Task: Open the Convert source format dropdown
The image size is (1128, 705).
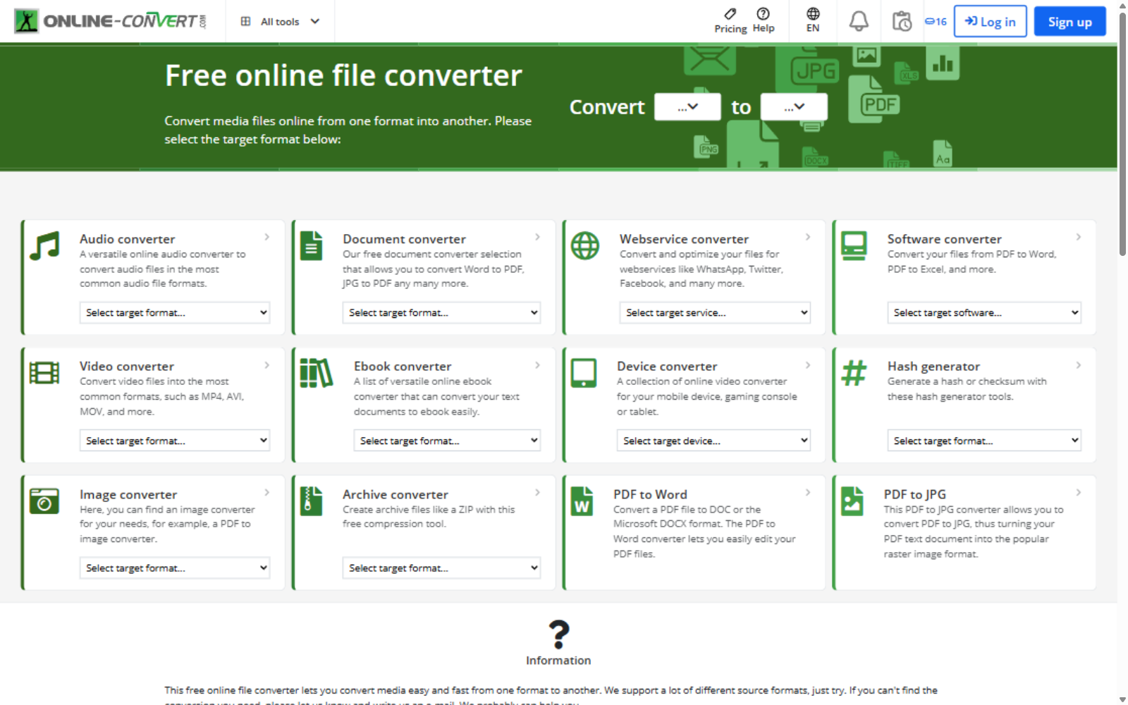Action: (687, 107)
